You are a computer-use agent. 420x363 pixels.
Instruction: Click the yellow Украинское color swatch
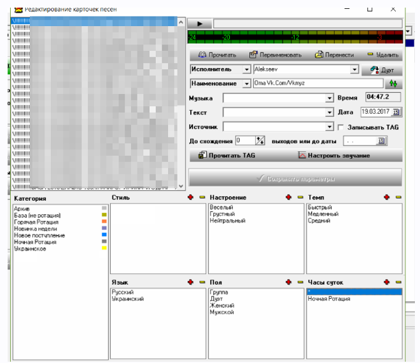tap(104, 248)
